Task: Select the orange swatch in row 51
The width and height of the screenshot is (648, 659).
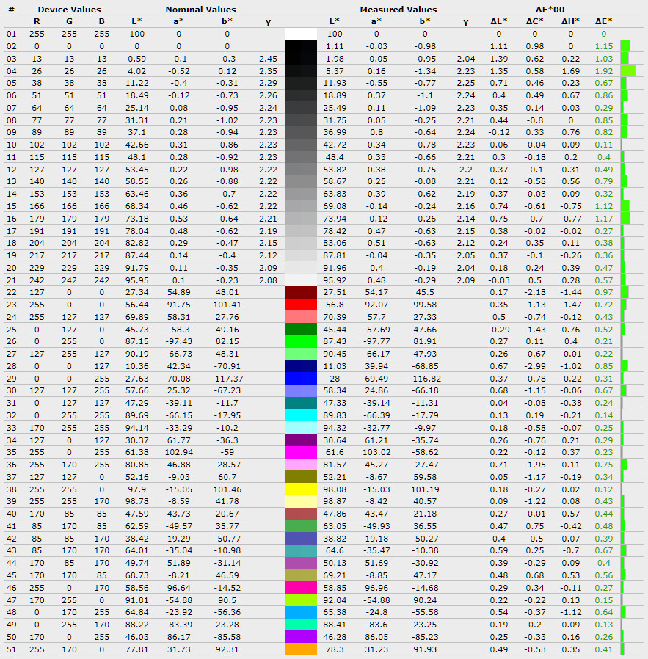Action: click(x=300, y=649)
